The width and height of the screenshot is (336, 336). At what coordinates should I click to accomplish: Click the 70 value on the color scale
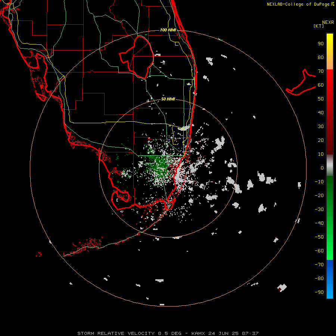tap(321, 71)
